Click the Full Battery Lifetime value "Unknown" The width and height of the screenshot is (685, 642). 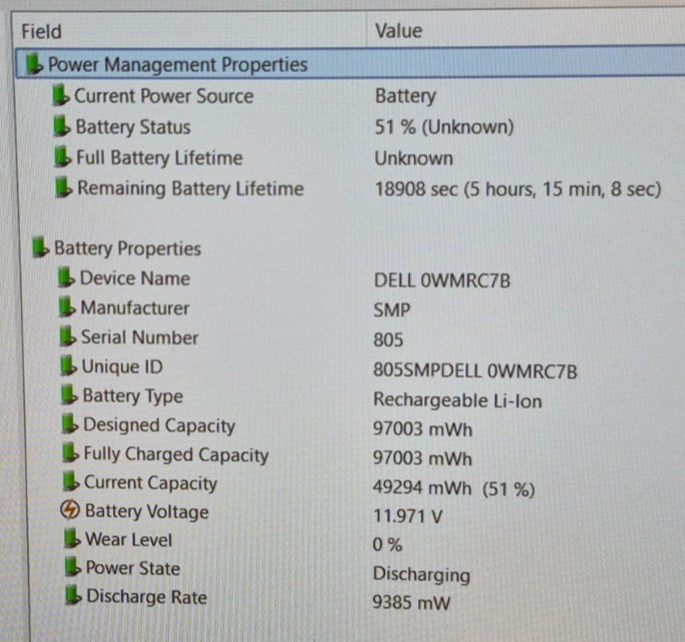(414, 158)
